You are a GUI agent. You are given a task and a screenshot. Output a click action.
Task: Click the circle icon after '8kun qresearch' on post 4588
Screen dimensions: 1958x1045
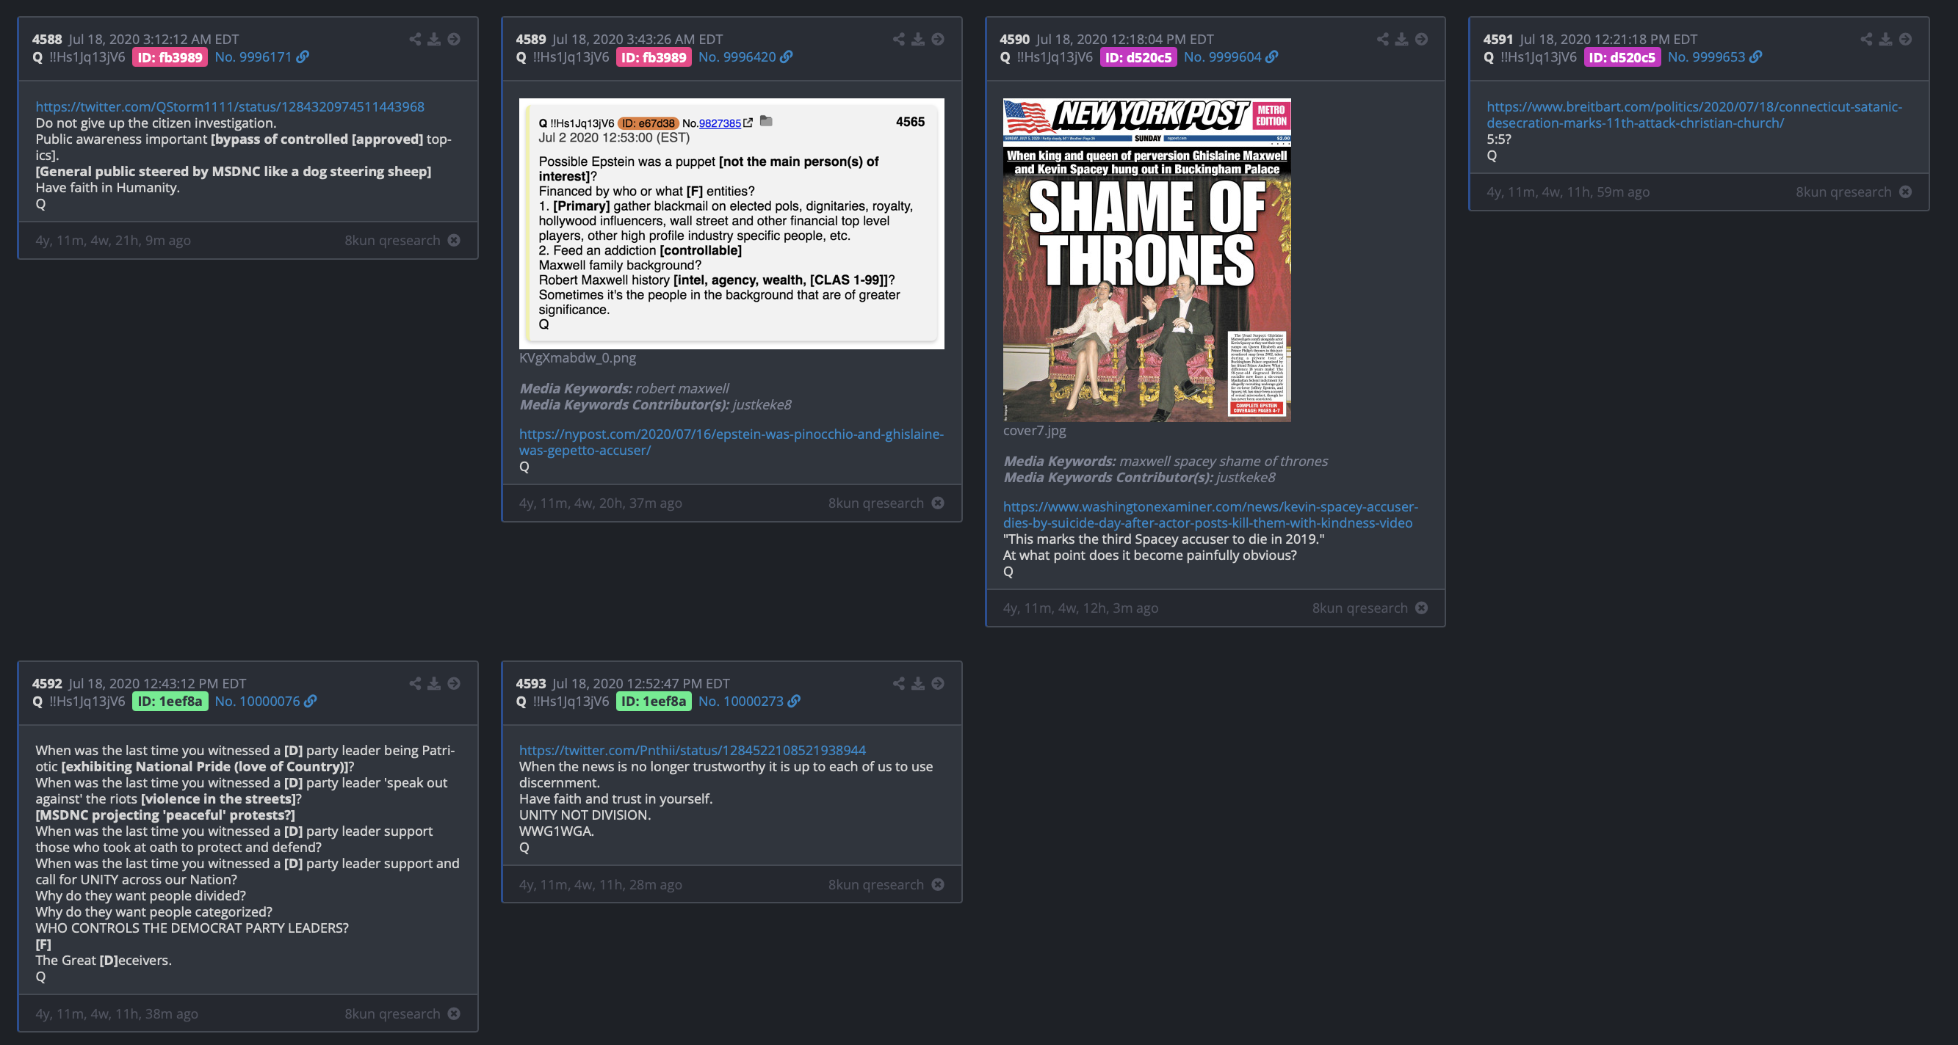pyautogui.click(x=454, y=240)
